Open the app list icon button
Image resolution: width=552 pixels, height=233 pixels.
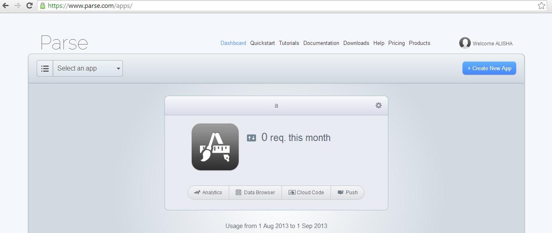(x=45, y=68)
